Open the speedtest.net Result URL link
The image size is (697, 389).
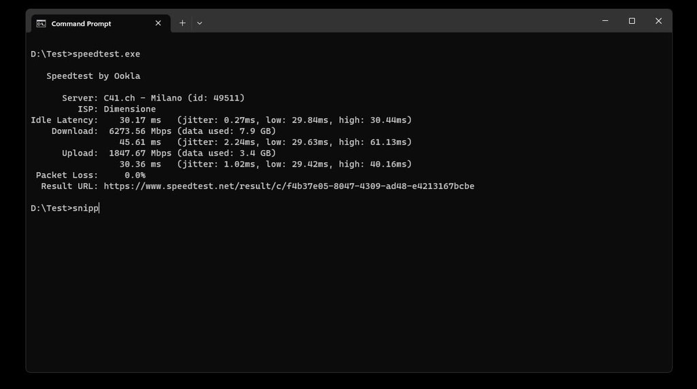[x=289, y=186]
